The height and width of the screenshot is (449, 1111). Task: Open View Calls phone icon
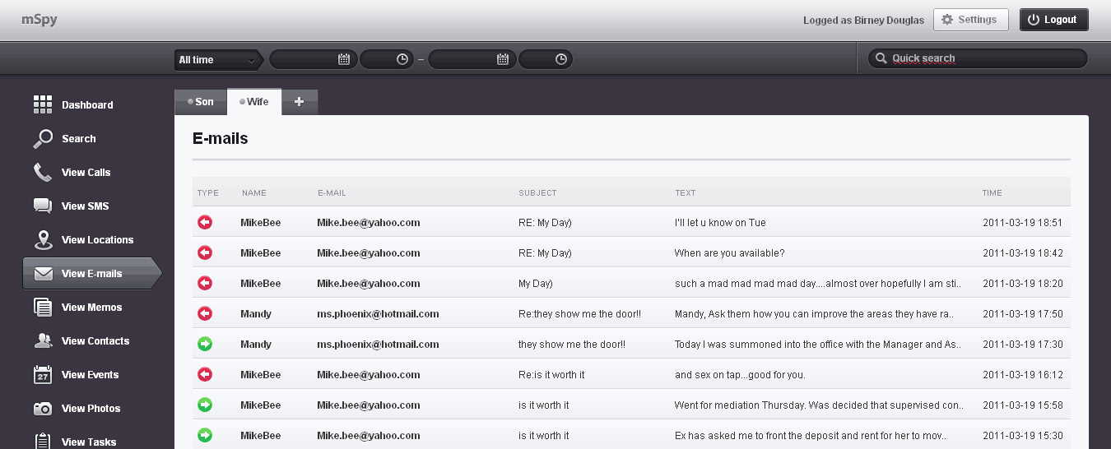43,173
